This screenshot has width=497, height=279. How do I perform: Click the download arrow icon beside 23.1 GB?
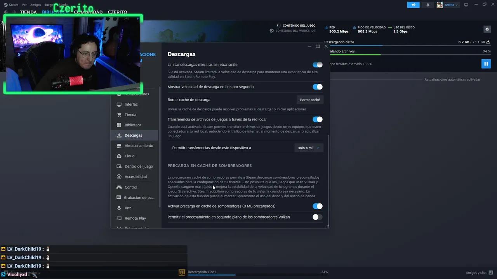488,42
